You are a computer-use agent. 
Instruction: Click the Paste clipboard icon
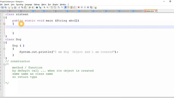[x=25, y=7]
